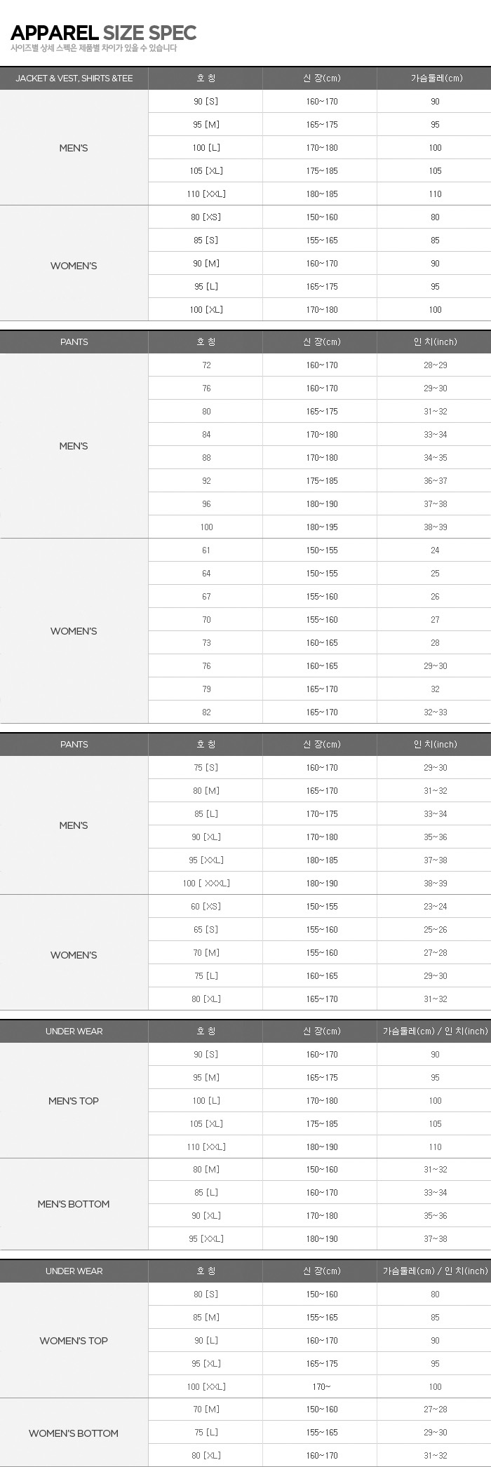This screenshot has height=1467, width=491.
Task: Select the Korean subtitle below the title
Action: (x=94, y=48)
